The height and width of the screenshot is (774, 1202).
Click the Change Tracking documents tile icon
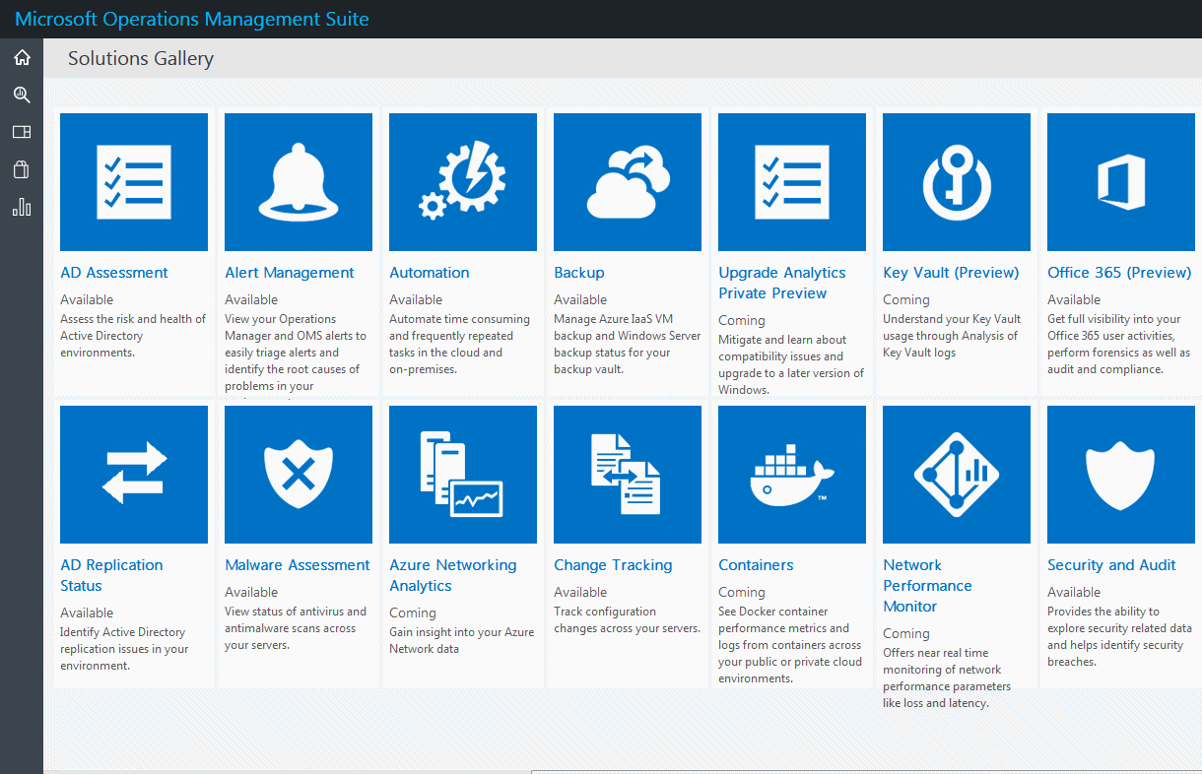(x=628, y=475)
